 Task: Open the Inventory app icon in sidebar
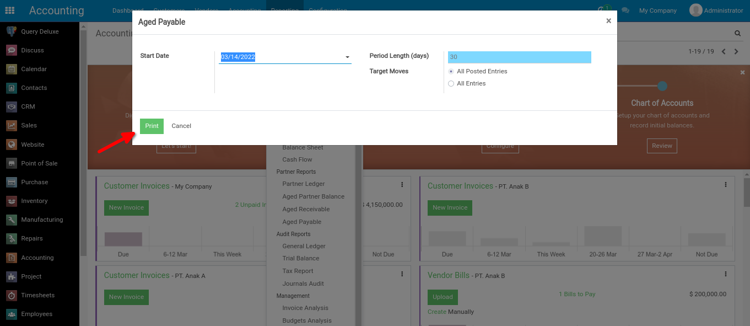click(x=12, y=201)
